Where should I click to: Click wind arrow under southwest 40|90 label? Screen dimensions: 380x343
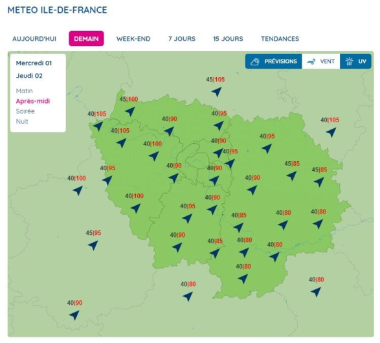[74, 315]
